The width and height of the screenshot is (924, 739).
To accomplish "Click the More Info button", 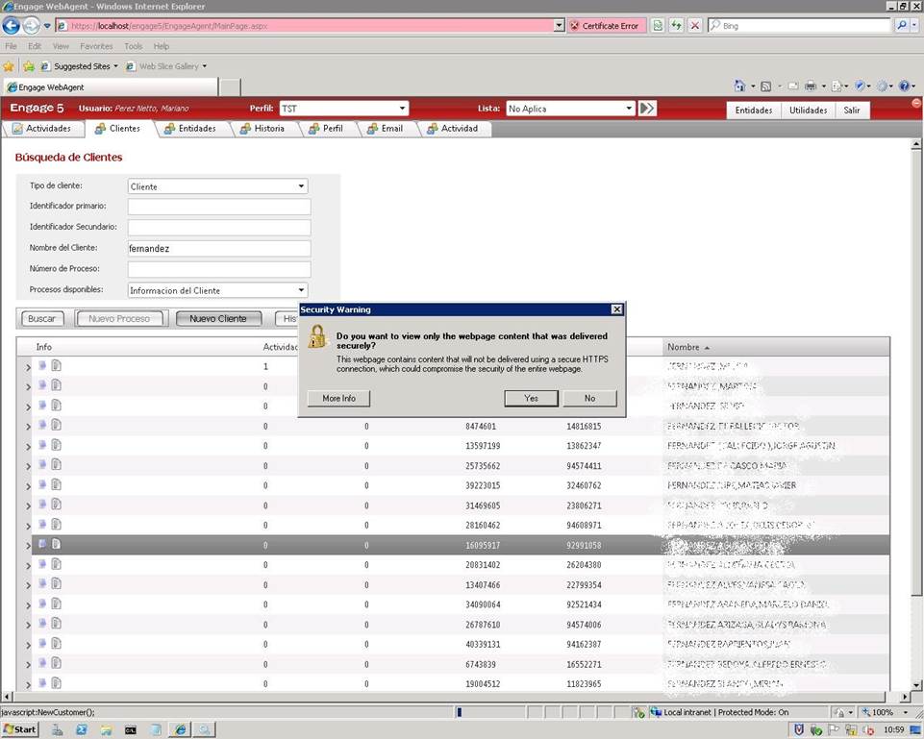I will point(338,398).
